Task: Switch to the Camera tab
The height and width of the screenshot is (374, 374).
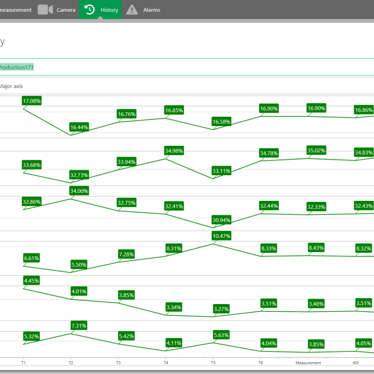Action: [x=66, y=10]
